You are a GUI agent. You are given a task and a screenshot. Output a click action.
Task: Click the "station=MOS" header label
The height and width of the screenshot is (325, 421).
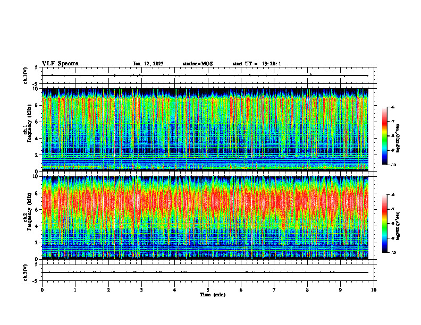(198, 64)
